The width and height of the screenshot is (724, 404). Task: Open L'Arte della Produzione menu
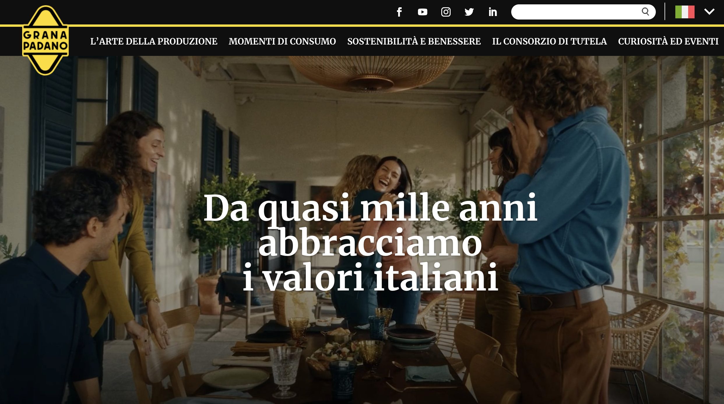tap(154, 41)
